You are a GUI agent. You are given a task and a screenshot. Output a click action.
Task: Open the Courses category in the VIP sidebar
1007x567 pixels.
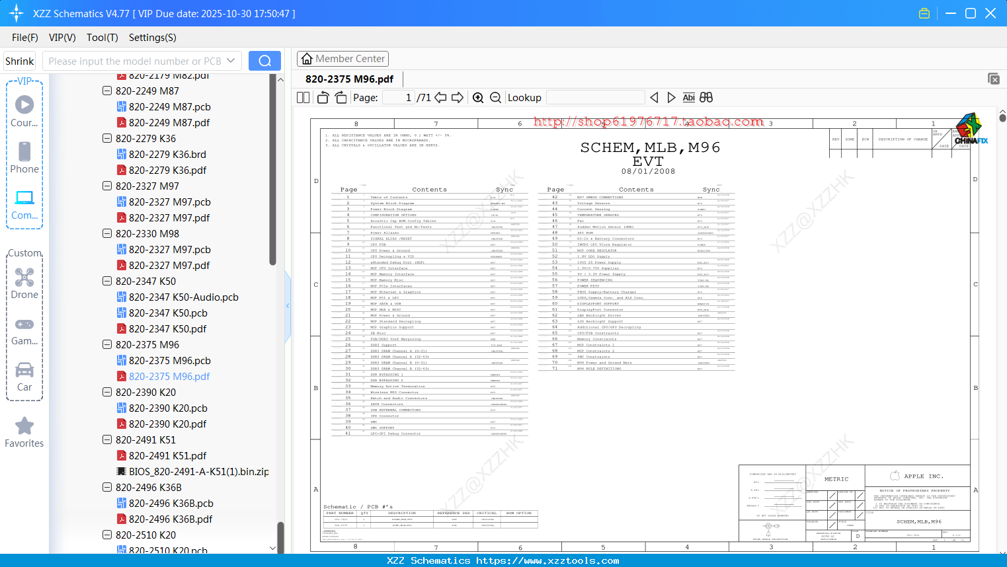point(24,111)
